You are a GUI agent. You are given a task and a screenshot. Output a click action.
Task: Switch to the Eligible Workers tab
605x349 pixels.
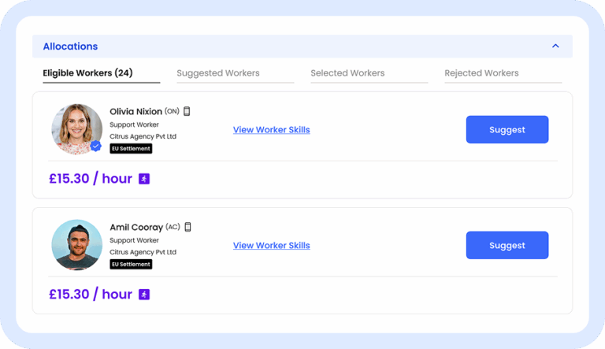point(87,73)
